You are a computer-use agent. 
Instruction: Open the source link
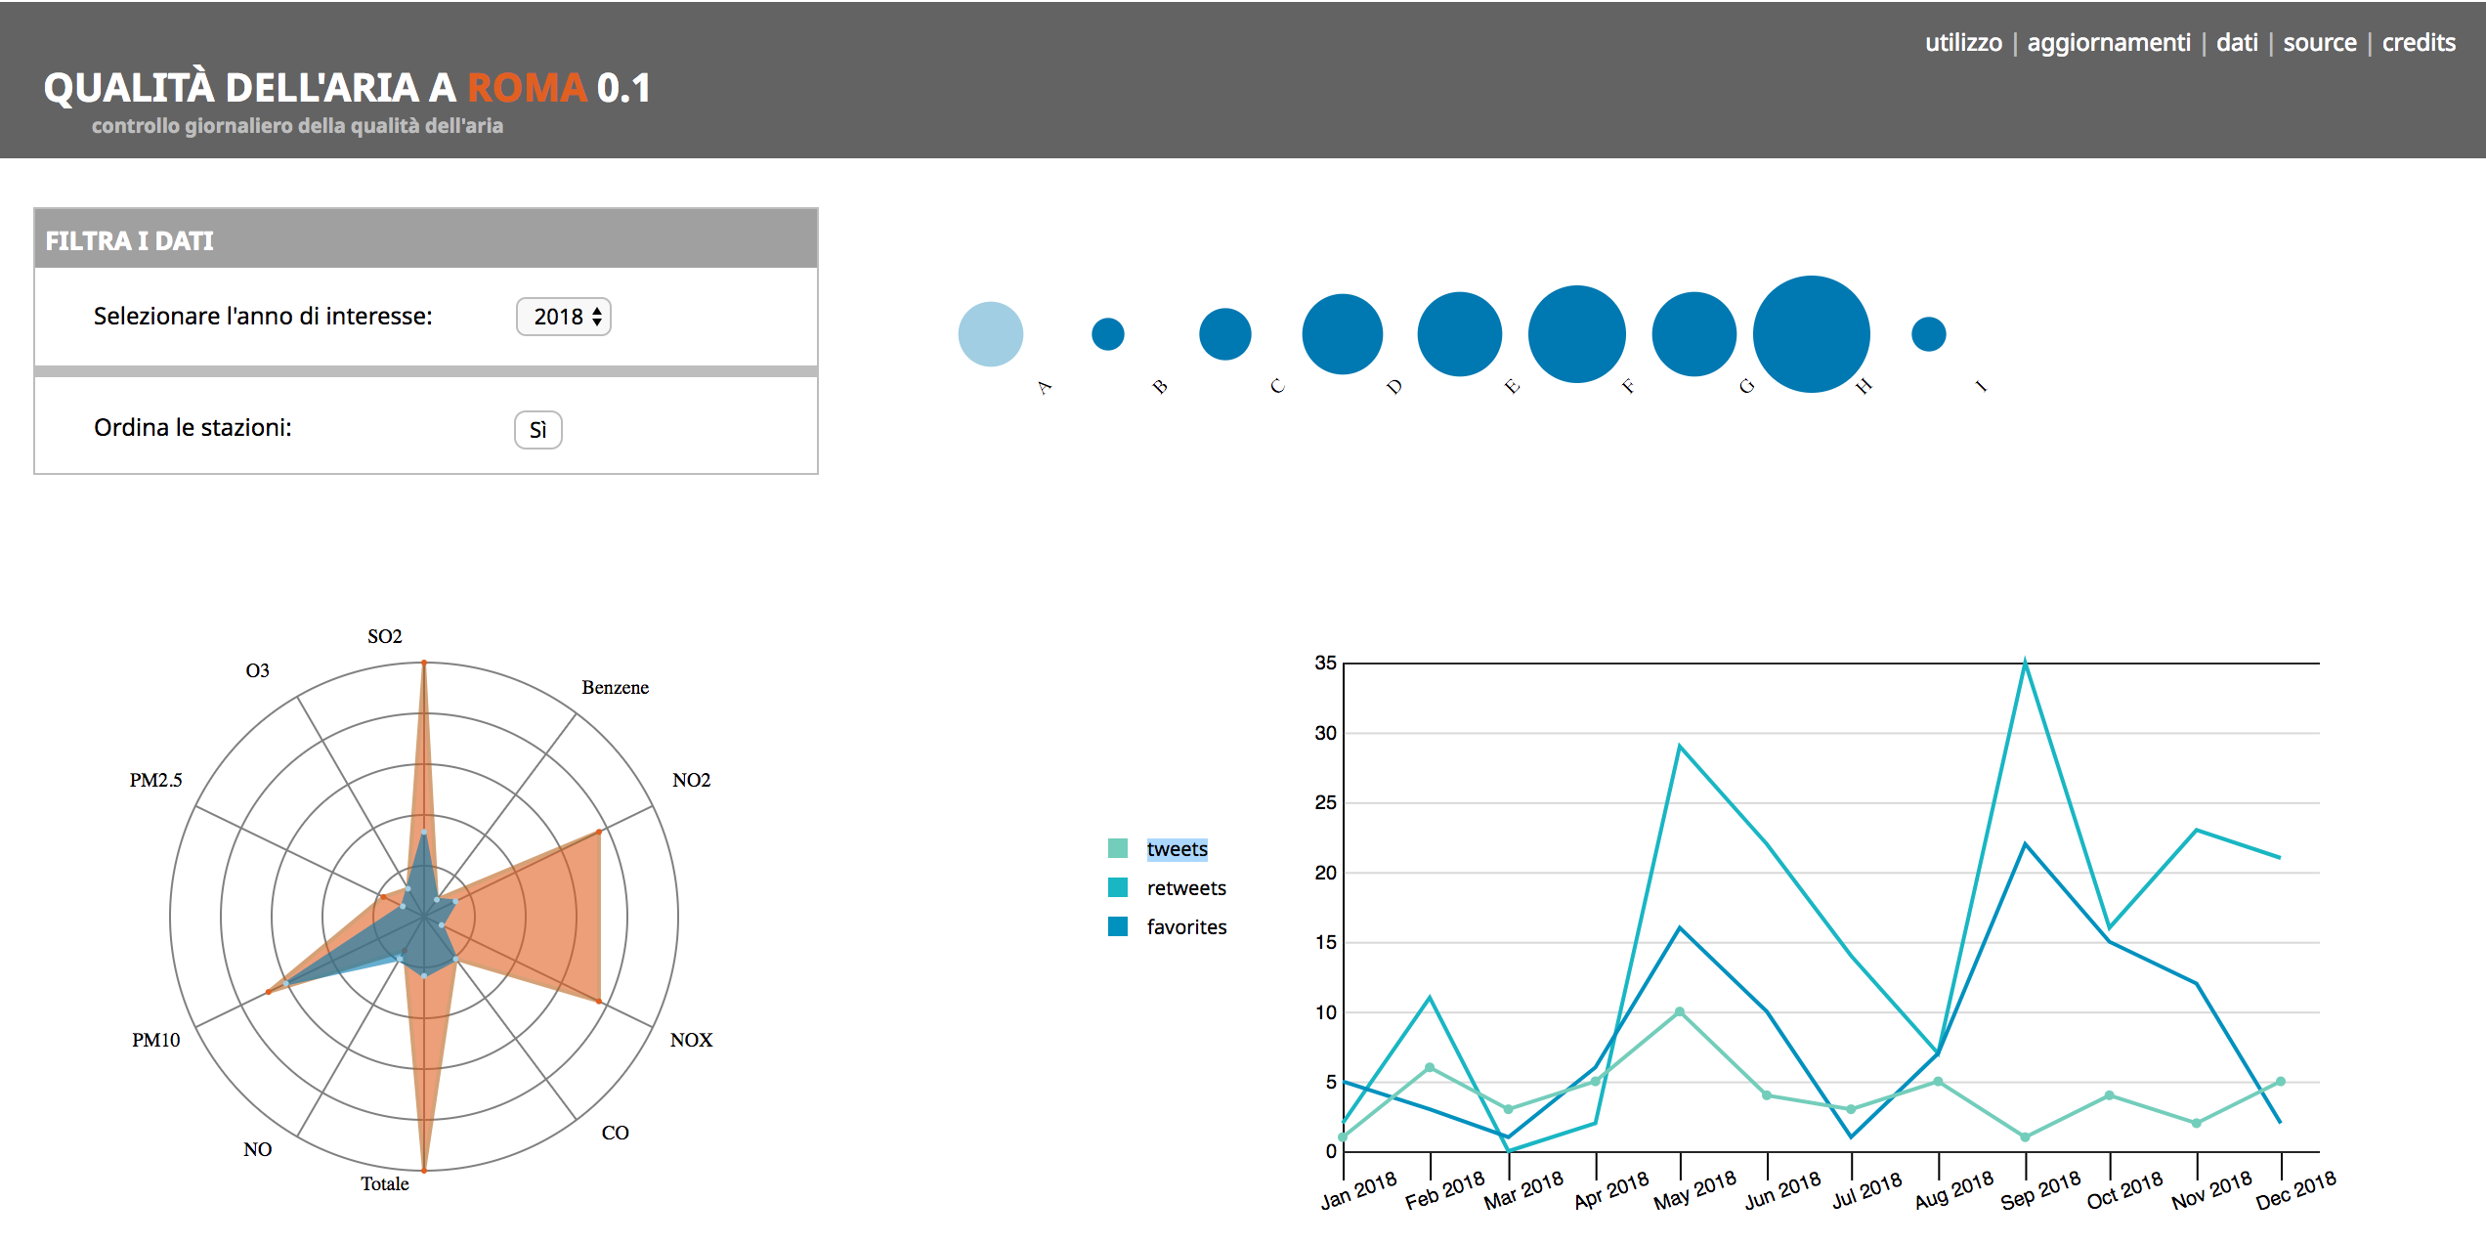click(2319, 43)
